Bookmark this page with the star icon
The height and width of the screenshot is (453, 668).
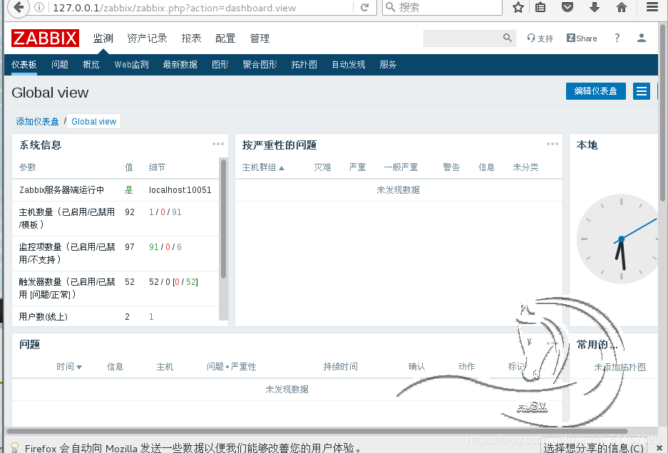point(518,7)
